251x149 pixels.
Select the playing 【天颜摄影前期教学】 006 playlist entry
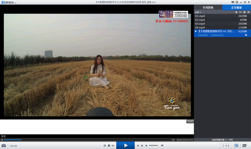point(222,33)
